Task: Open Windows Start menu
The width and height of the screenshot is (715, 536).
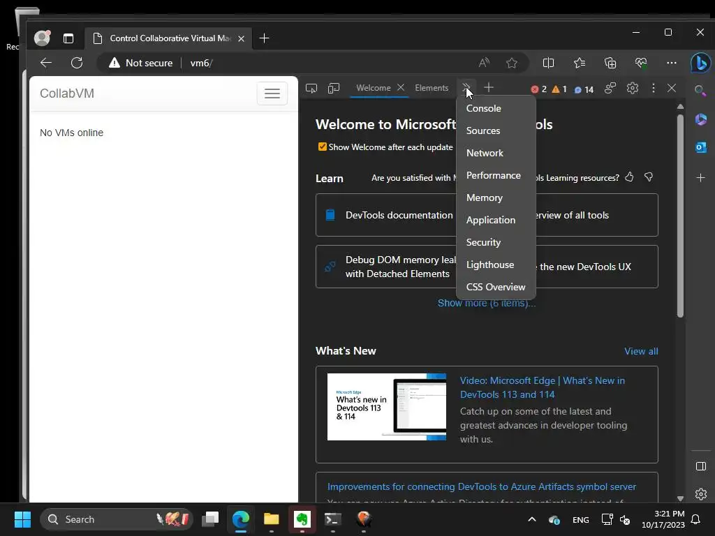Action: [22, 519]
